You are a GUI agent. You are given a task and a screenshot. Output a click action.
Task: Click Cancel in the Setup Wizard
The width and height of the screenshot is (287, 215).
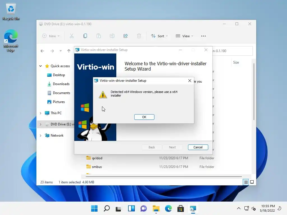click(x=198, y=147)
